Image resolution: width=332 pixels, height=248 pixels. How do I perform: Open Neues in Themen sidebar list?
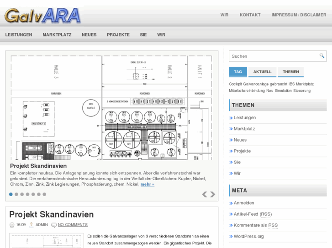240,140
